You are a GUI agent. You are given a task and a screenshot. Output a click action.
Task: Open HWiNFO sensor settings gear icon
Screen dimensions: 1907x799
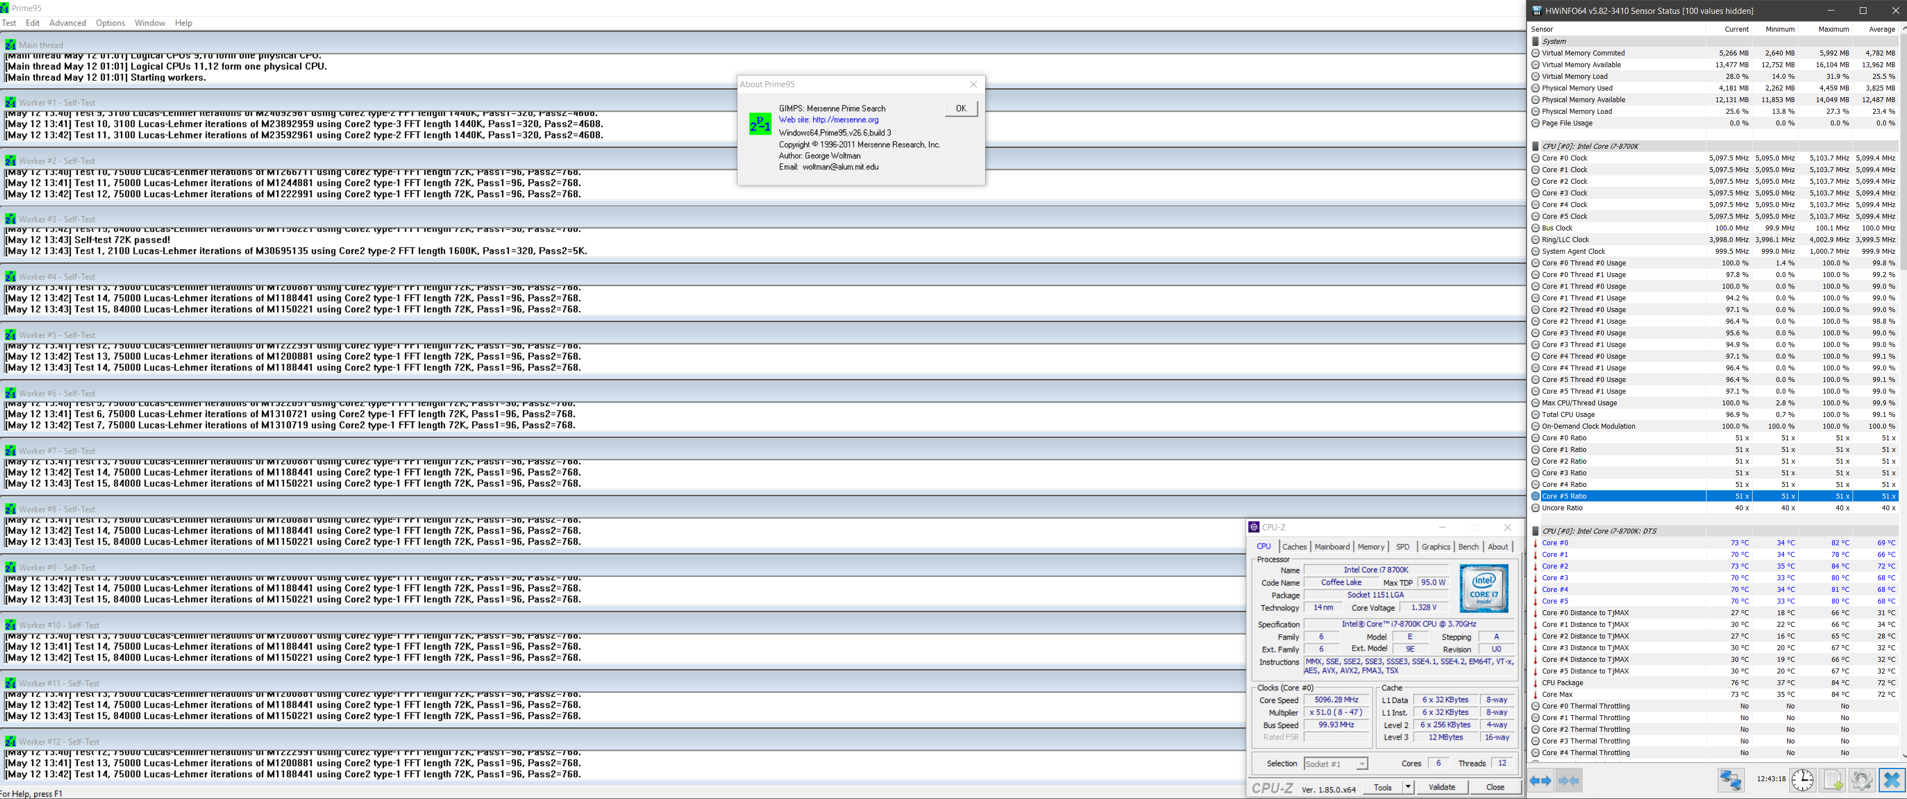click(x=1861, y=781)
